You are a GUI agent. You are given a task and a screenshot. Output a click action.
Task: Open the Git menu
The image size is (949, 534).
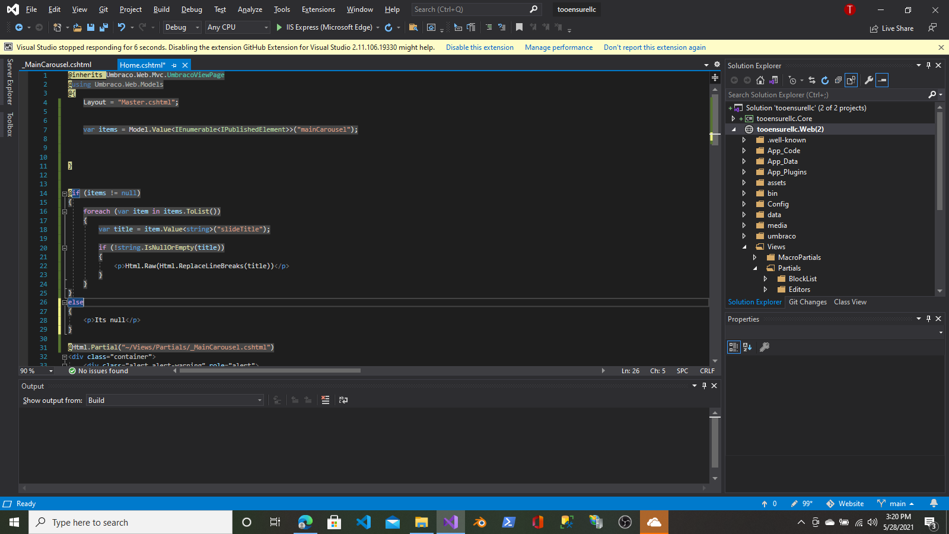(103, 9)
